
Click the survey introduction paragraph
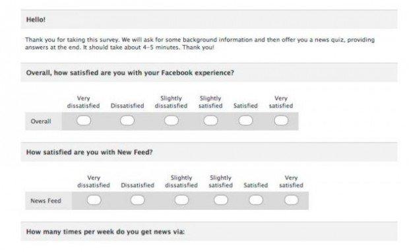click(x=200, y=44)
